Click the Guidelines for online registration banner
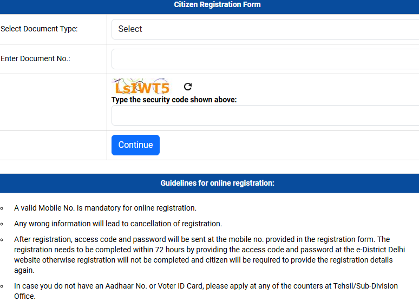The image size is (419, 301). click(217, 183)
